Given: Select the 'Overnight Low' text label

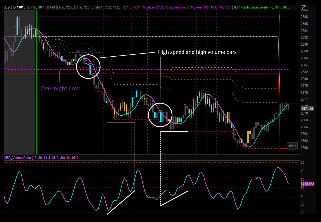Looking at the screenshot, I should tap(60, 88).
